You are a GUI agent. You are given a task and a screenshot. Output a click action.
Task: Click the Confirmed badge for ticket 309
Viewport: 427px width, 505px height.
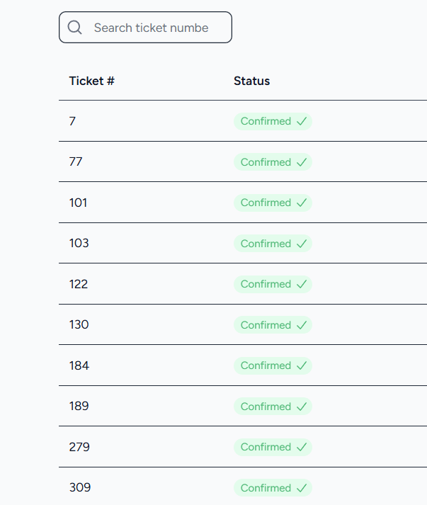(273, 488)
